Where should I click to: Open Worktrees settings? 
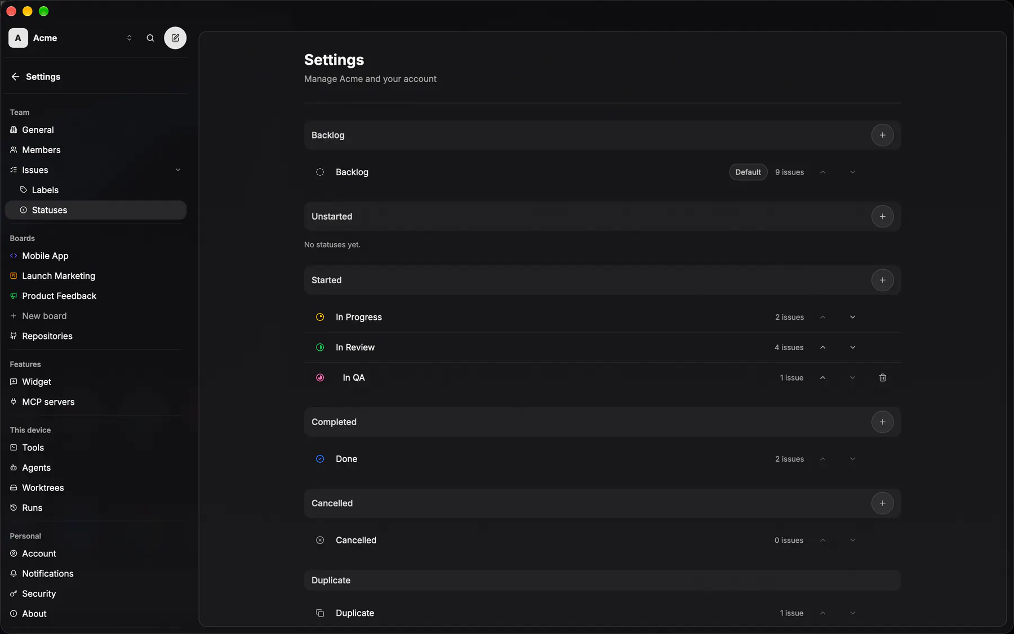click(95, 488)
